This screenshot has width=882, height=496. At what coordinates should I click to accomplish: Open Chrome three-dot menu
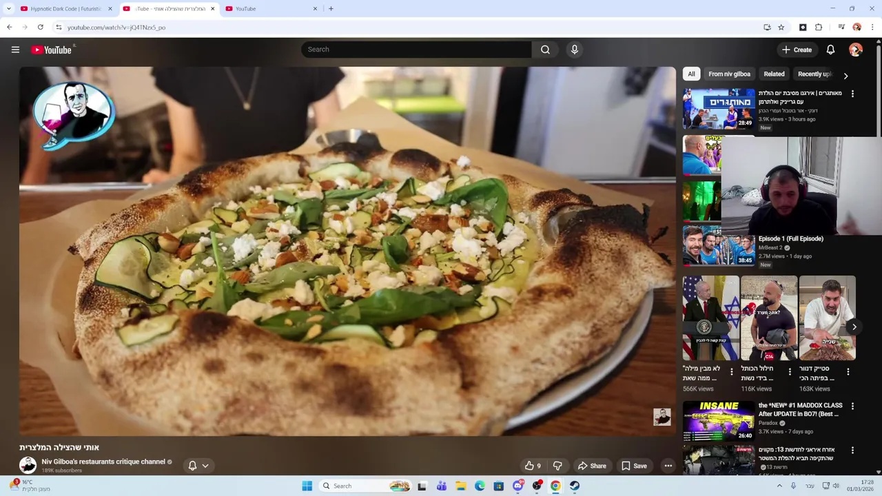(x=872, y=28)
